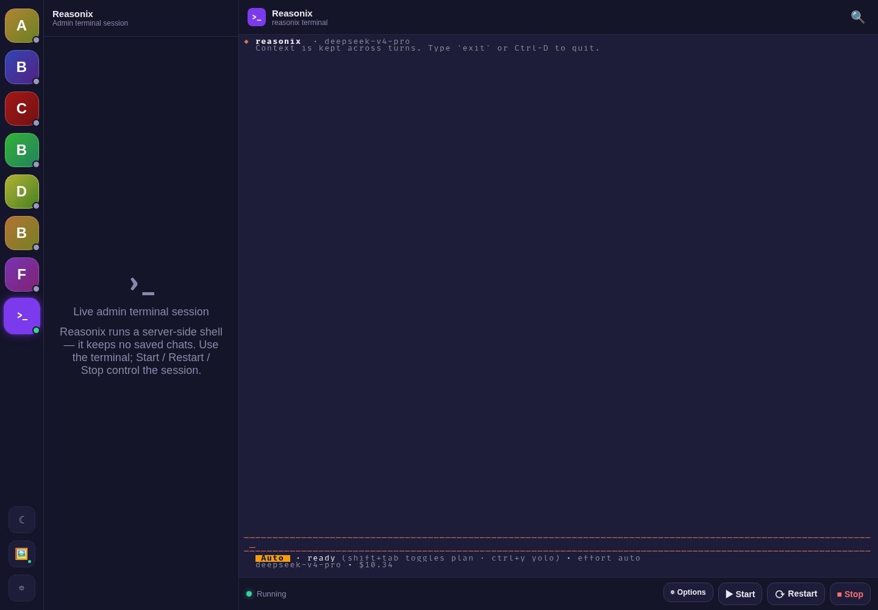Open the blue-purple B workspace avatar
878x610 pixels.
[22, 67]
